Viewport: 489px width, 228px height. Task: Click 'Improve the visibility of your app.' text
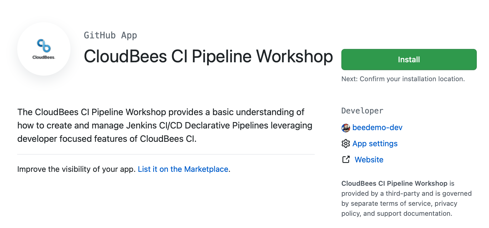tap(76, 169)
